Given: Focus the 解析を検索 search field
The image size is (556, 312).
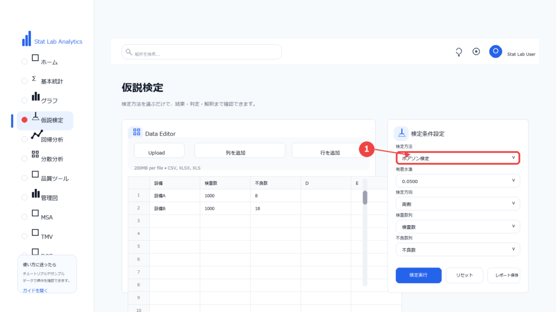Looking at the screenshot, I should [201, 52].
